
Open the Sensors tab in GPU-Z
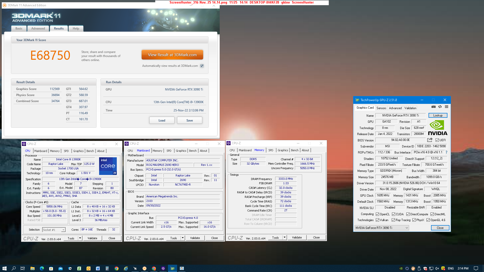(381, 108)
